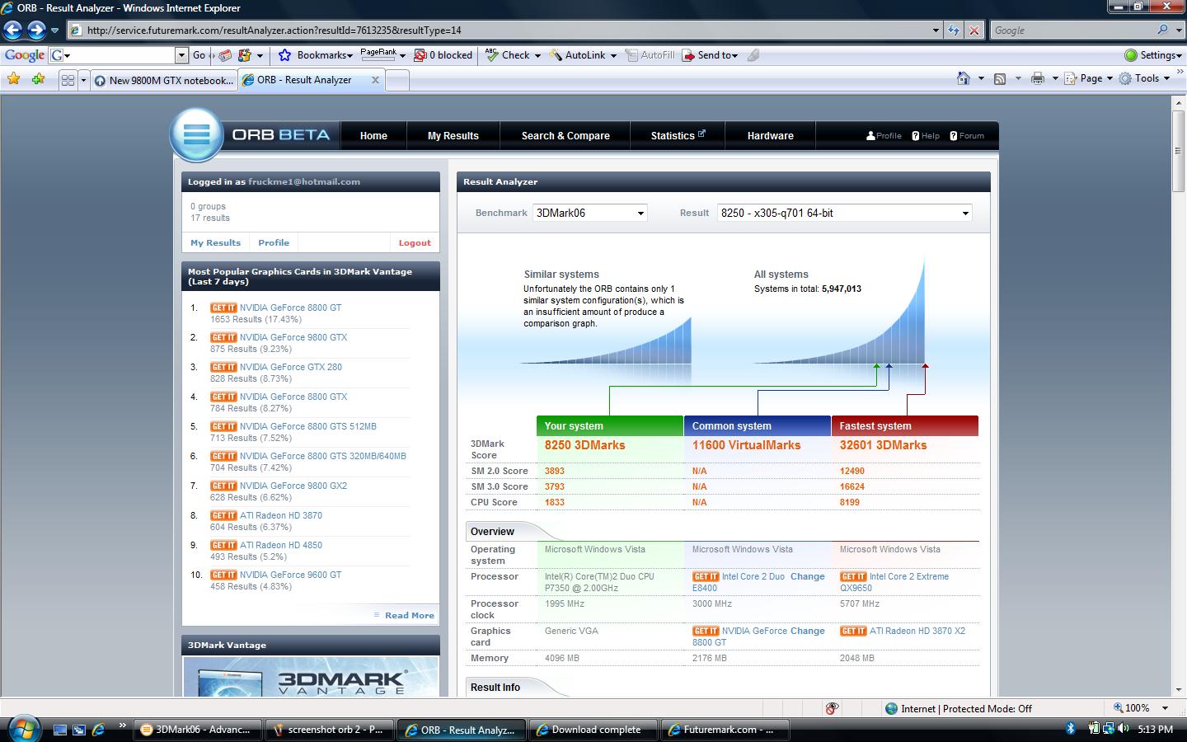Click the Send to icon
Screen dimensions: 1187x742
coord(688,55)
